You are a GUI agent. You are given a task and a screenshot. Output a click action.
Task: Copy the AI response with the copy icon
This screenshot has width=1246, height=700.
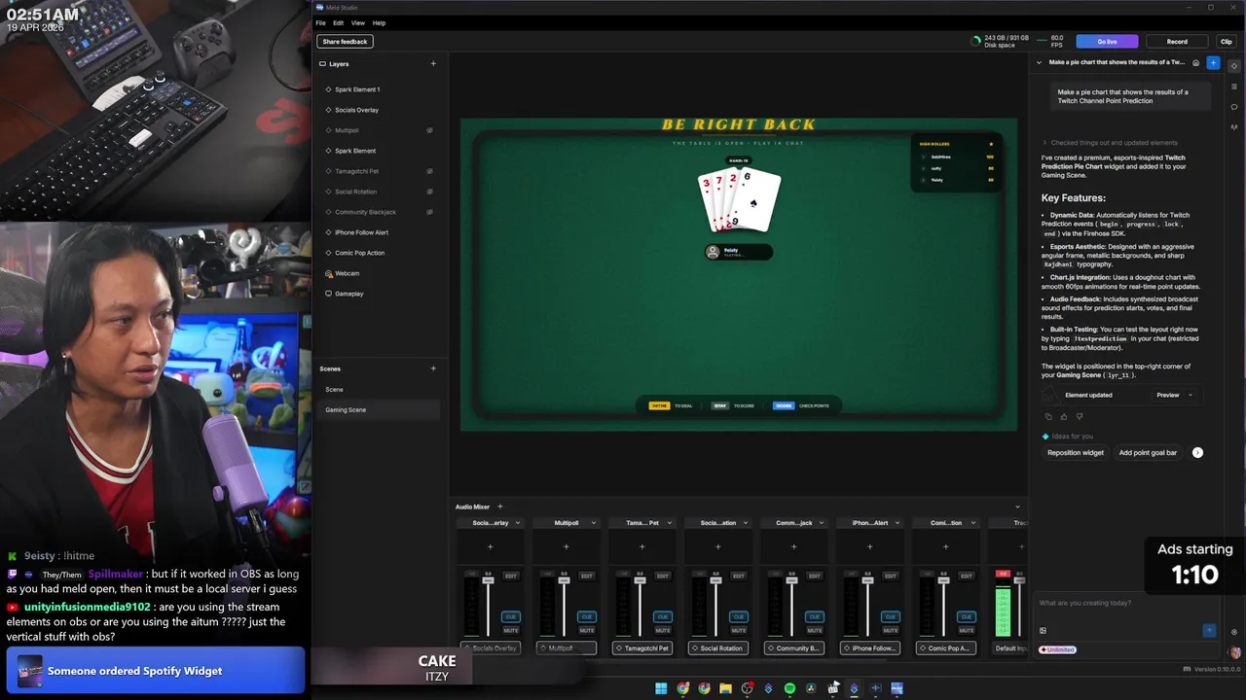(x=1048, y=416)
